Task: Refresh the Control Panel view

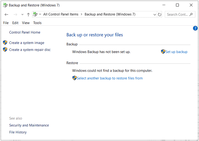Action: pyautogui.click(x=159, y=14)
